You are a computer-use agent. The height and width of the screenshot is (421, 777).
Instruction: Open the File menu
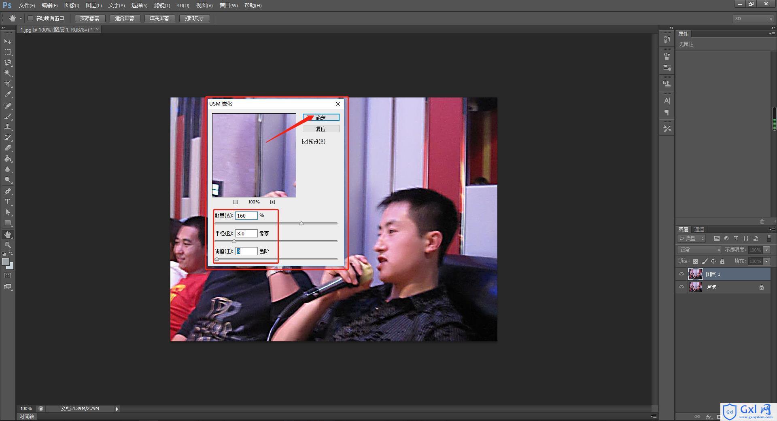[x=27, y=5]
